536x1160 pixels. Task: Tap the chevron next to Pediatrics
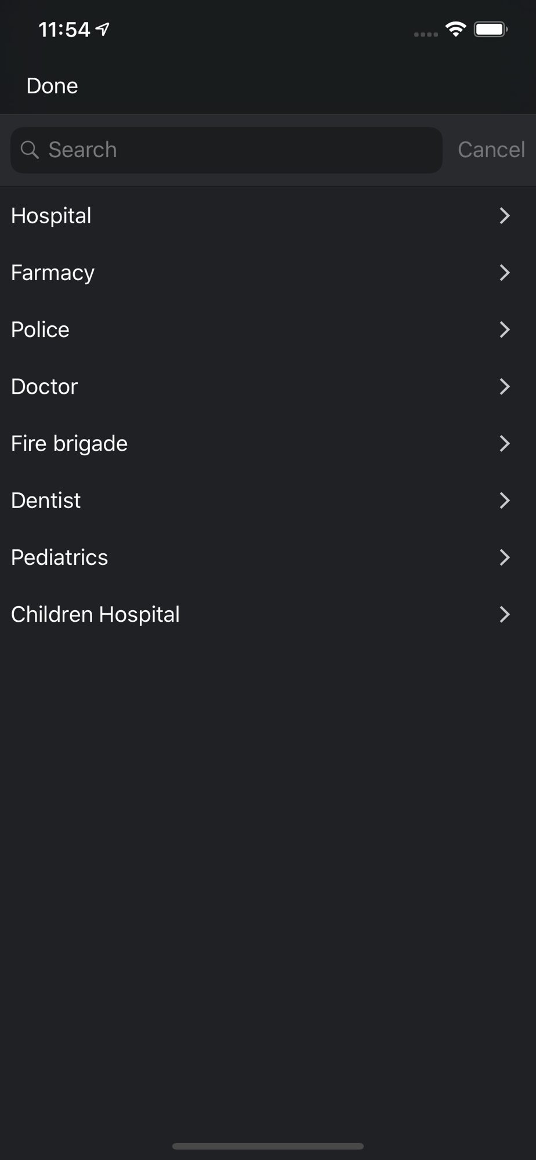(505, 557)
